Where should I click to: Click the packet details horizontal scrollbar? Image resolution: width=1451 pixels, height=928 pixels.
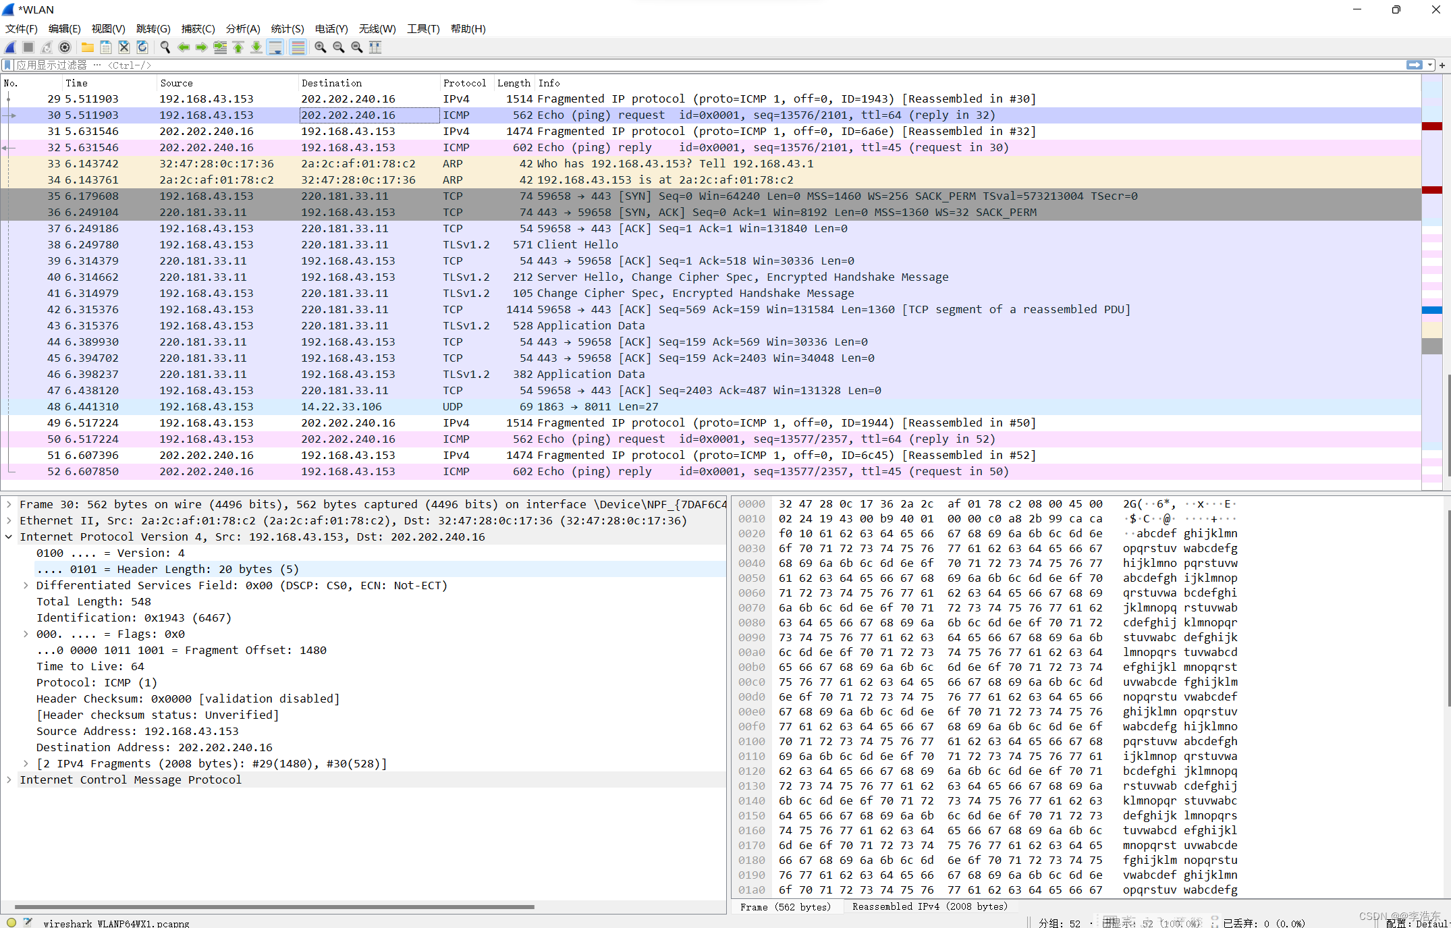pyautogui.click(x=274, y=906)
